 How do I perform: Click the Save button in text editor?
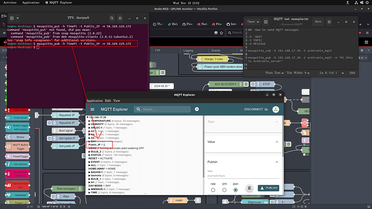318,22
